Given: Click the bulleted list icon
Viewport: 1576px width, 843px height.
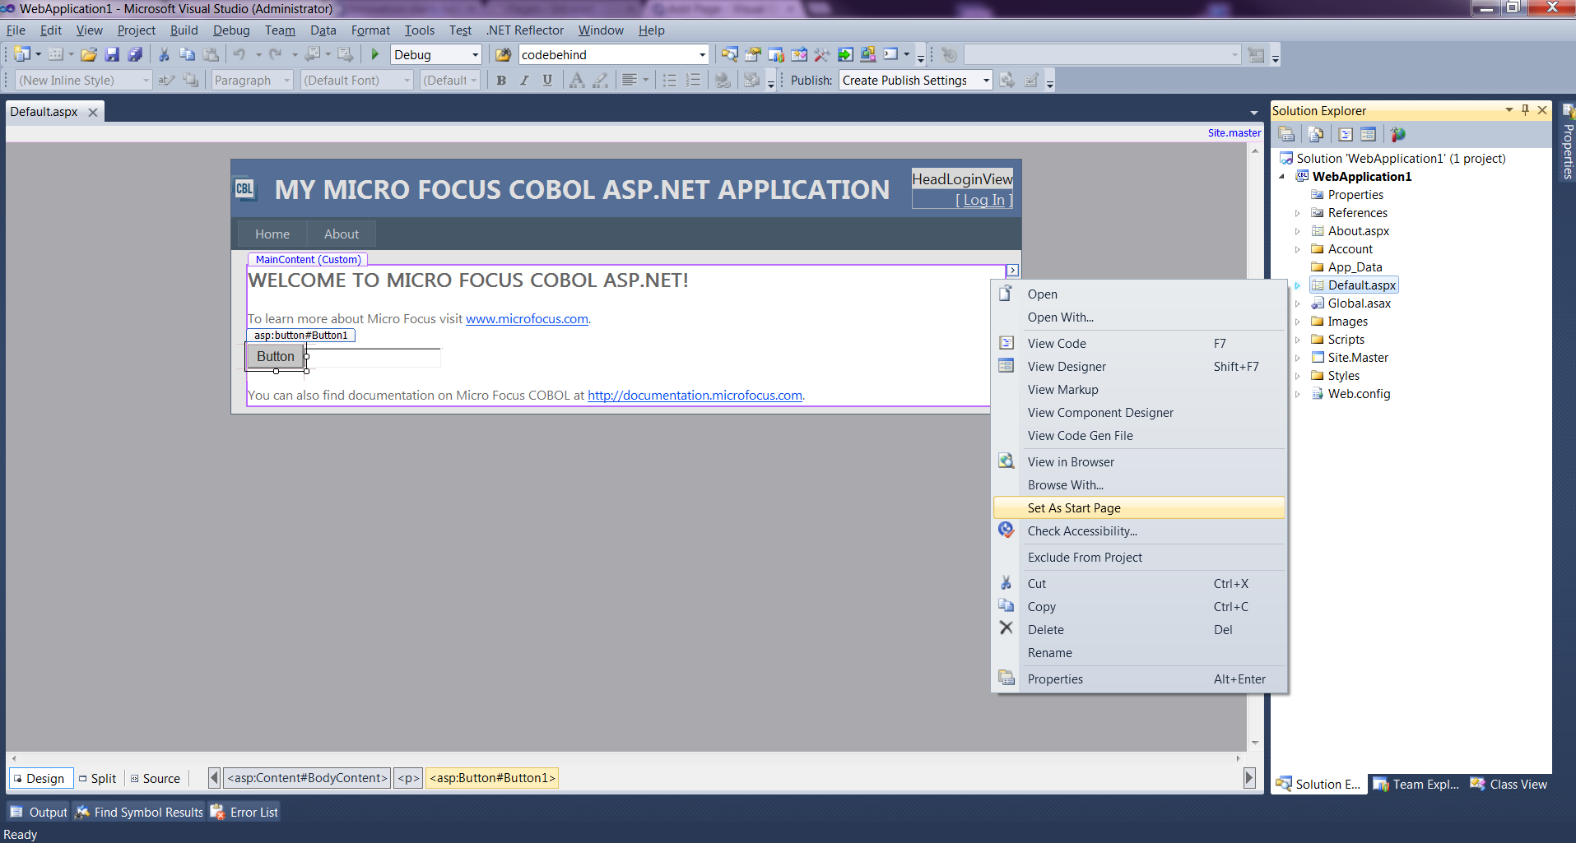Looking at the screenshot, I should 670,80.
